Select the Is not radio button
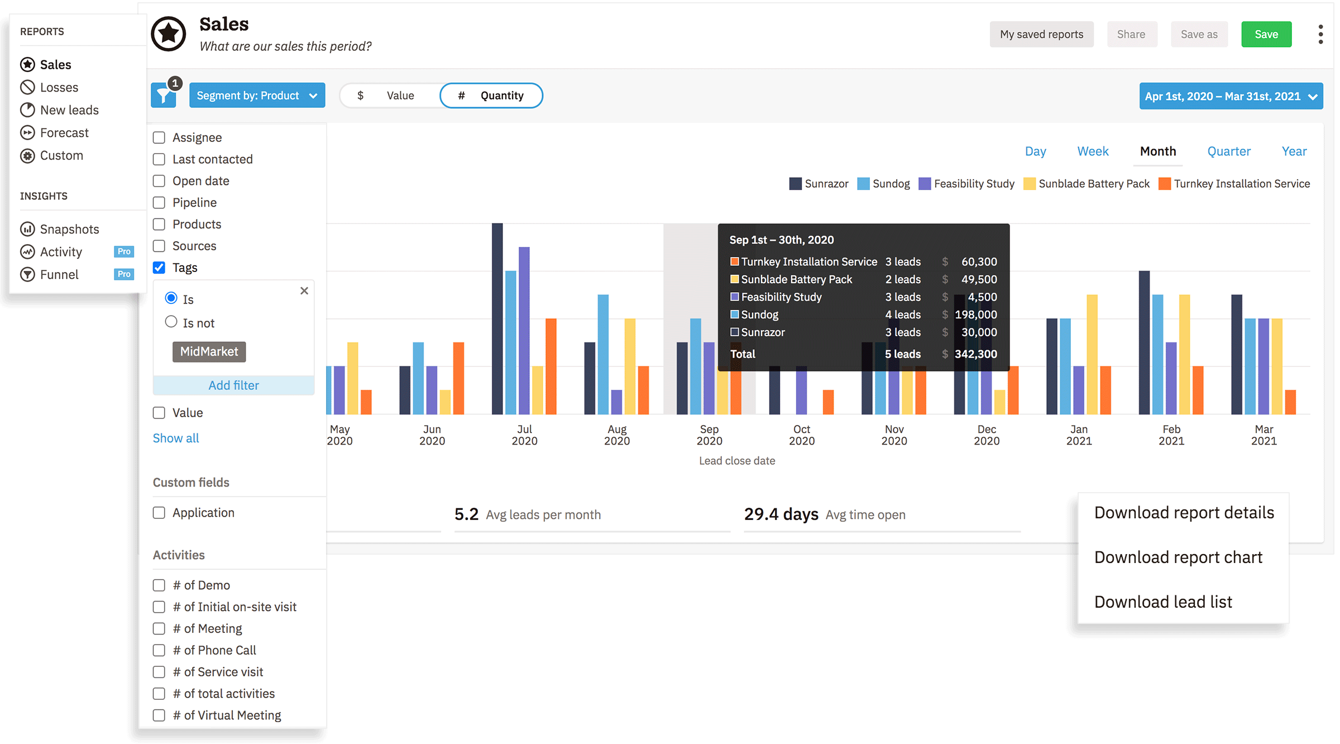 [x=172, y=321]
